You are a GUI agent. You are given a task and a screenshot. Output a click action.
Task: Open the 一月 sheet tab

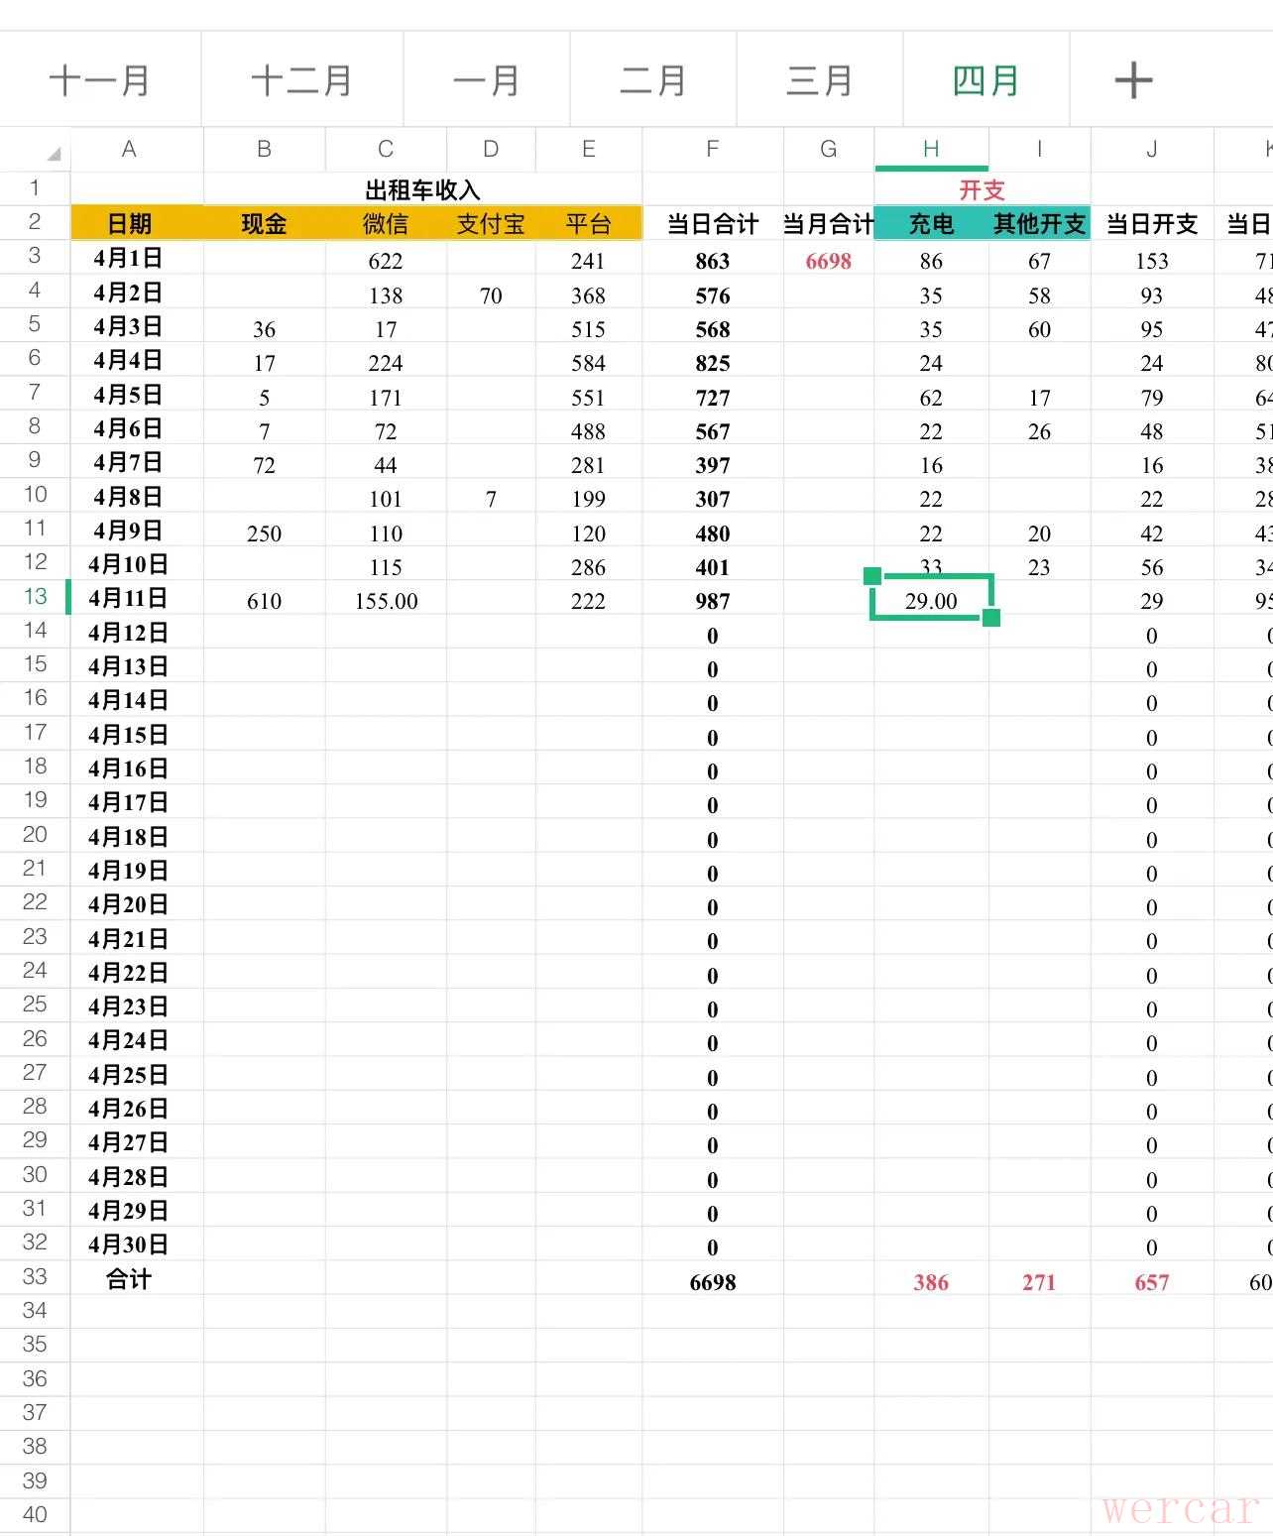[x=487, y=80]
